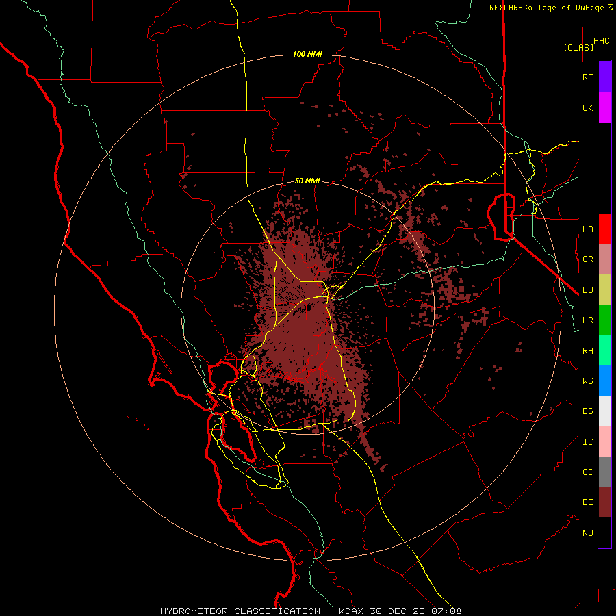Image resolution: width=616 pixels, height=616 pixels.
Task: Click the 50 NMI range ring label
Action: tap(307, 181)
